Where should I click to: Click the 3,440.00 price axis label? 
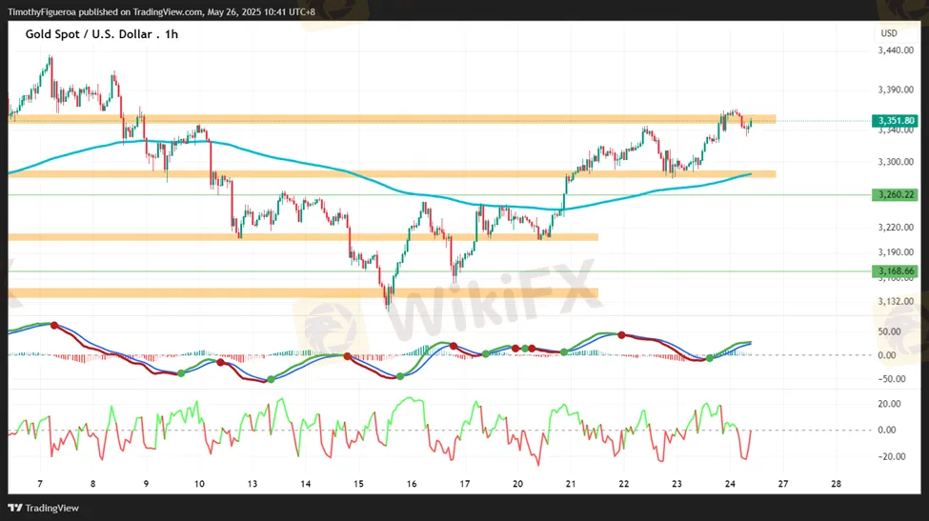coord(895,51)
